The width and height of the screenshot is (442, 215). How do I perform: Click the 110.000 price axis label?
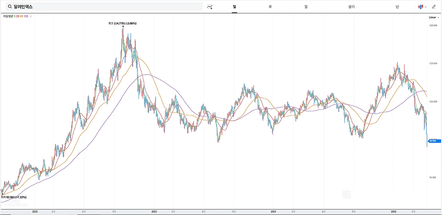(x=433, y=63)
